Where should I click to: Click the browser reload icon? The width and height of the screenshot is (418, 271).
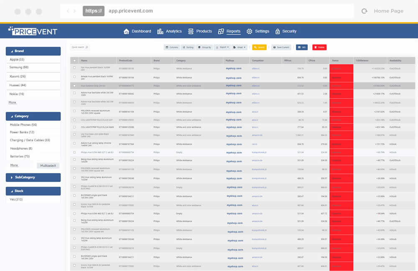pos(364,11)
